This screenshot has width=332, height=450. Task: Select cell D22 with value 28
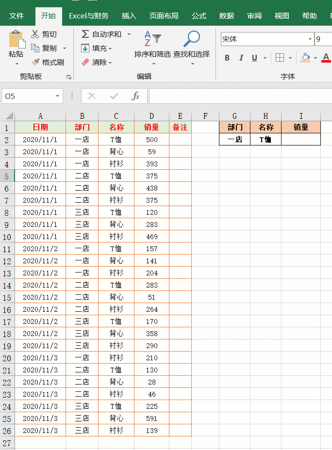pos(151,382)
